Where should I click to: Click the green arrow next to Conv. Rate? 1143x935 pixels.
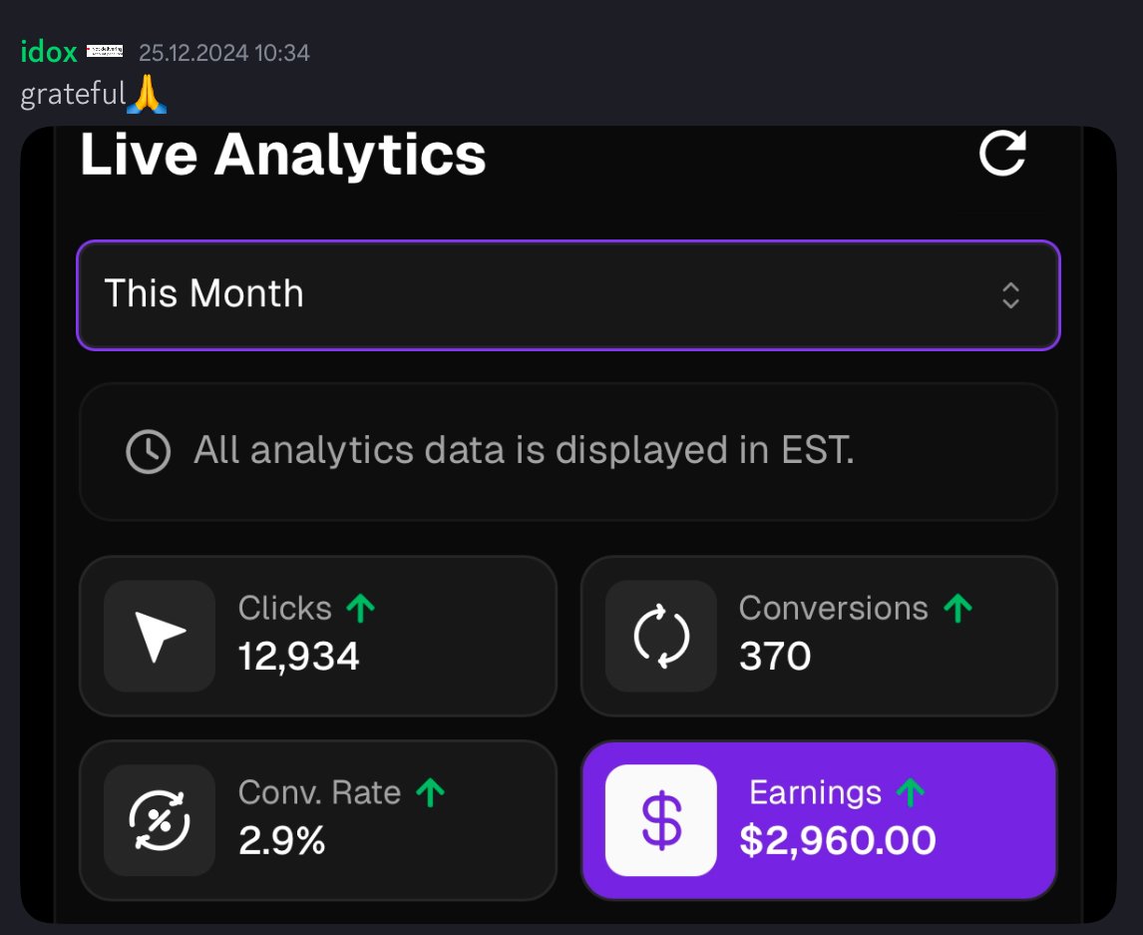430,792
